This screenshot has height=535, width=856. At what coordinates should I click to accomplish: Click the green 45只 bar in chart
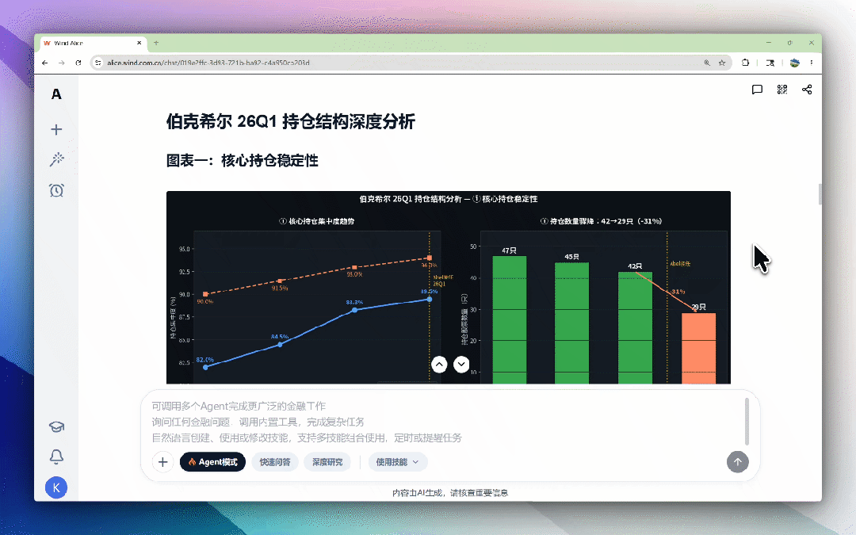point(571,323)
